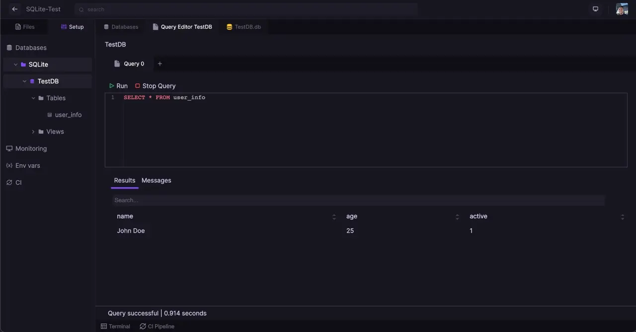Select the user_info table
The height and width of the screenshot is (332, 636).
68,115
